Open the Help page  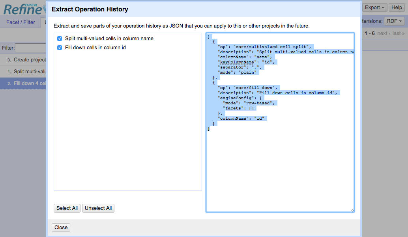[397, 7]
